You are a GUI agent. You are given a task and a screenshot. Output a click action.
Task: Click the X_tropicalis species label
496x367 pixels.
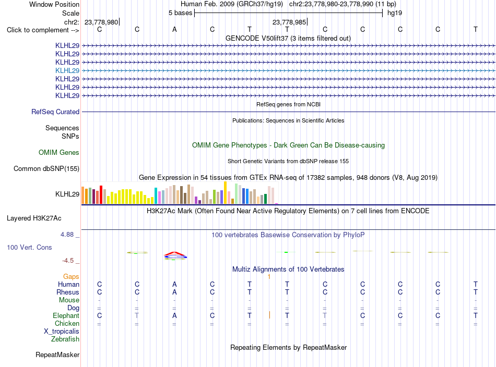pyautogui.click(x=62, y=332)
